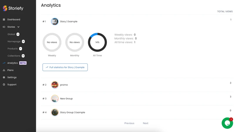Open Collections stories in sidebar
Screen dimensions: 235x132
[14, 56]
